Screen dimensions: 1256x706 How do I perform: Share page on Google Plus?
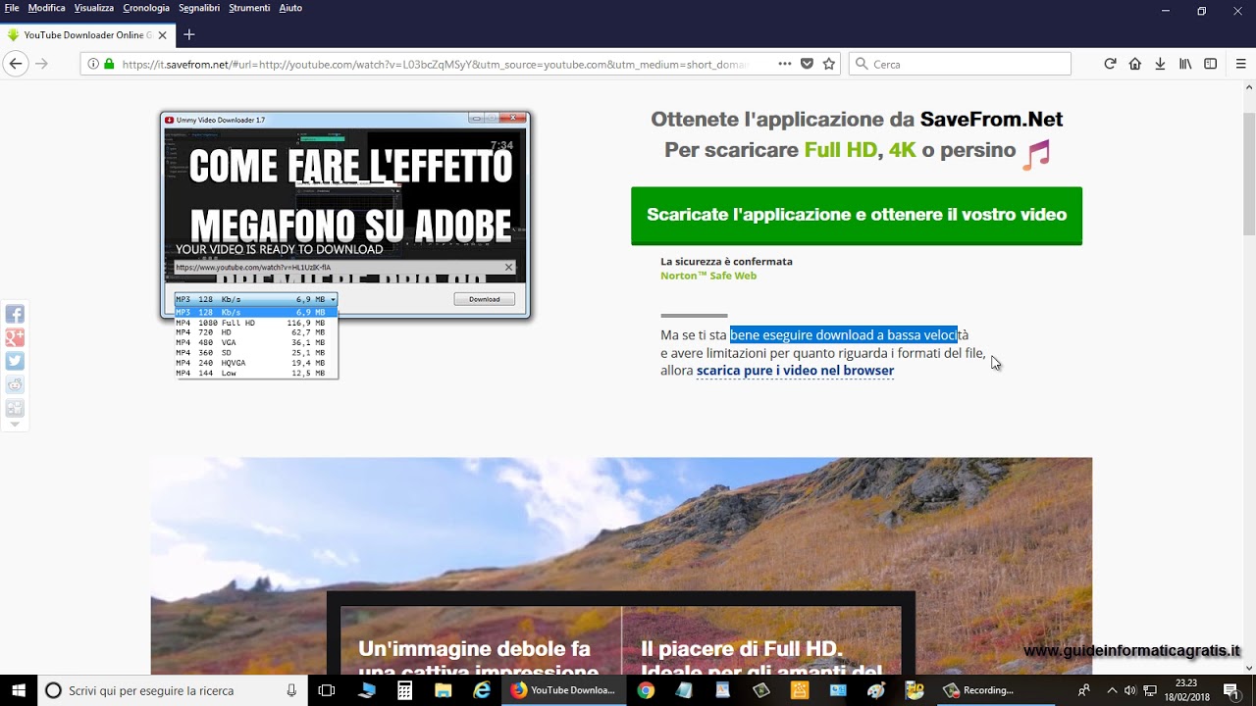[15, 338]
